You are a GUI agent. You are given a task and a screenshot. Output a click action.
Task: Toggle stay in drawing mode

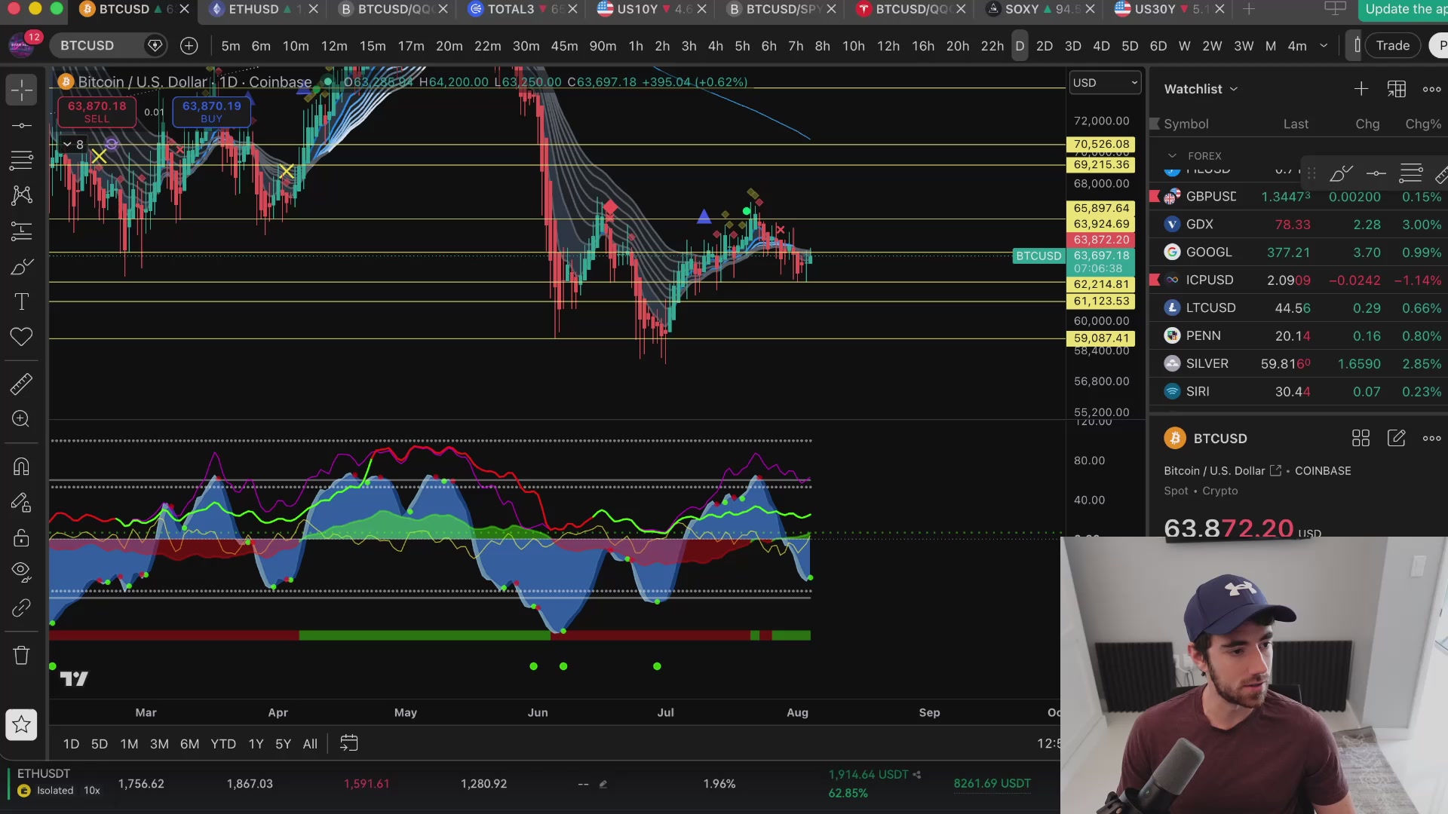coord(21,502)
